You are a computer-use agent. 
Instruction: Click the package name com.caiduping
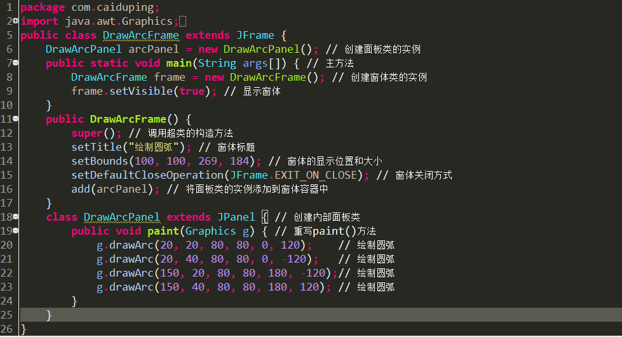pyautogui.click(x=112, y=8)
